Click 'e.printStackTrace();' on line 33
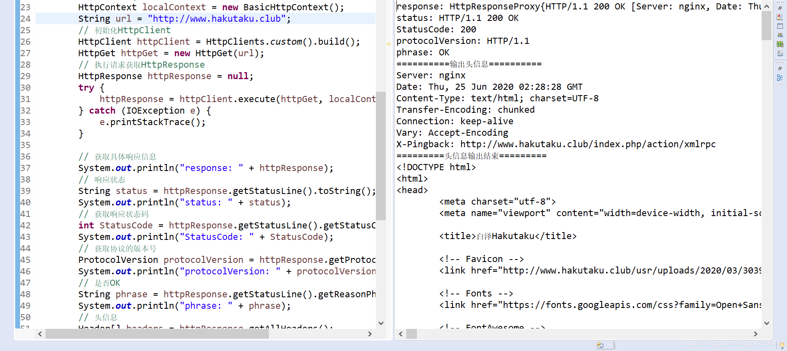Image resolution: width=787 pixels, height=351 pixels. pyautogui.click(x=152, y=122)
